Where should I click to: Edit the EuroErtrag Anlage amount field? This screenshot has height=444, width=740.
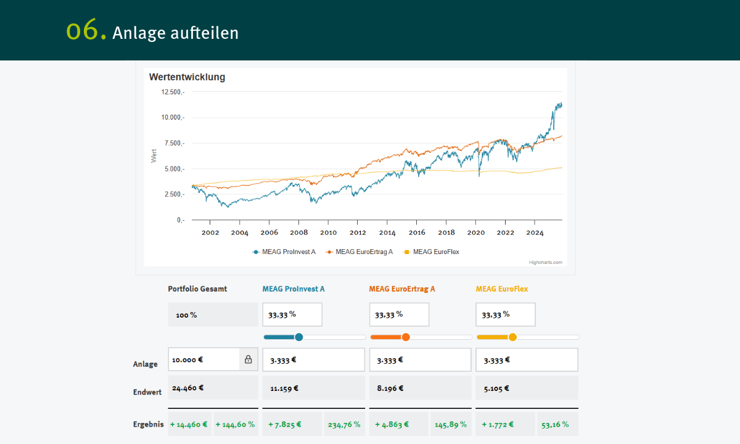click(x=420, y=360)
